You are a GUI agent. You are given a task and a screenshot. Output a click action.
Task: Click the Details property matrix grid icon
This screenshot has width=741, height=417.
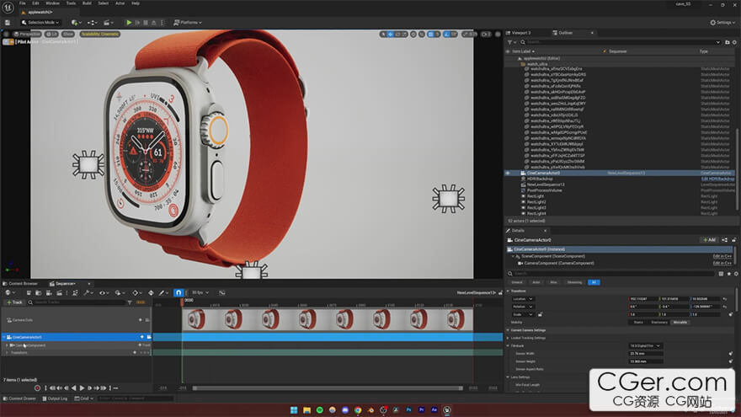pos(721,274)
